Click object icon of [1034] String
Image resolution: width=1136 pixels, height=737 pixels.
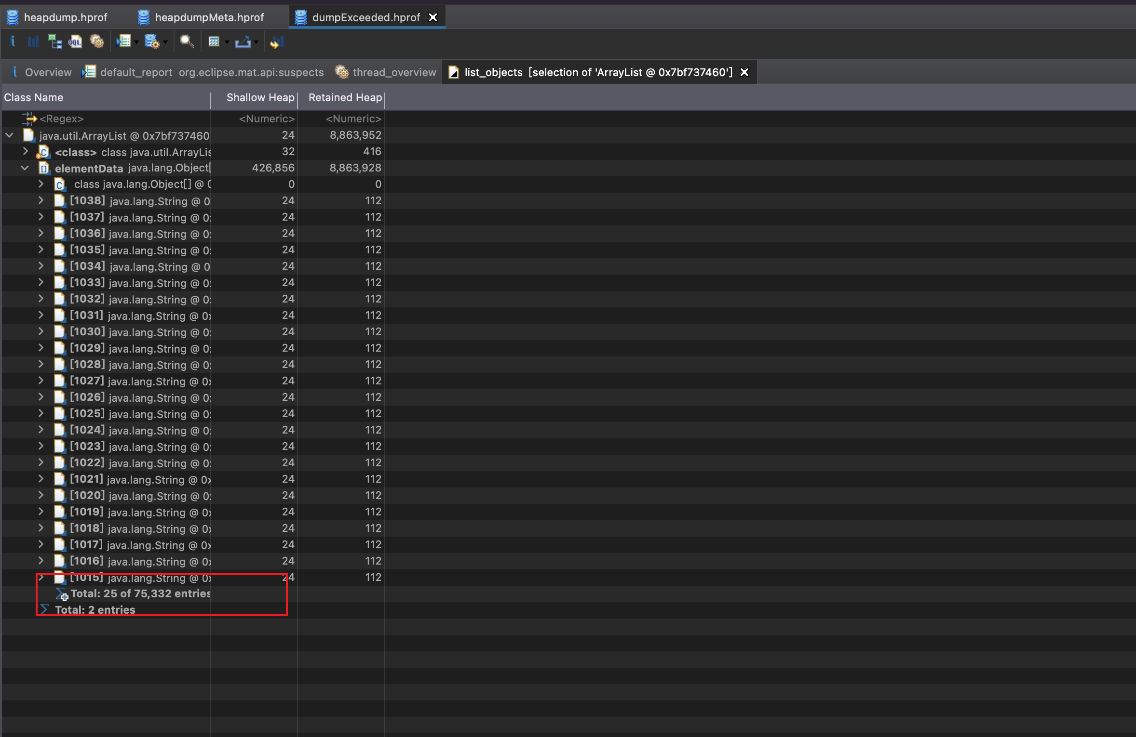pos(59,266)
